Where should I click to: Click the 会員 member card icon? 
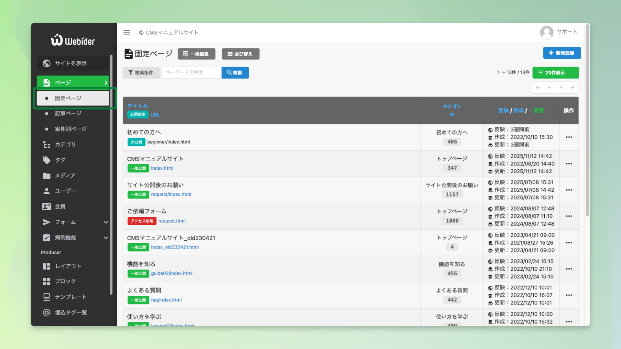click(47, 206)
